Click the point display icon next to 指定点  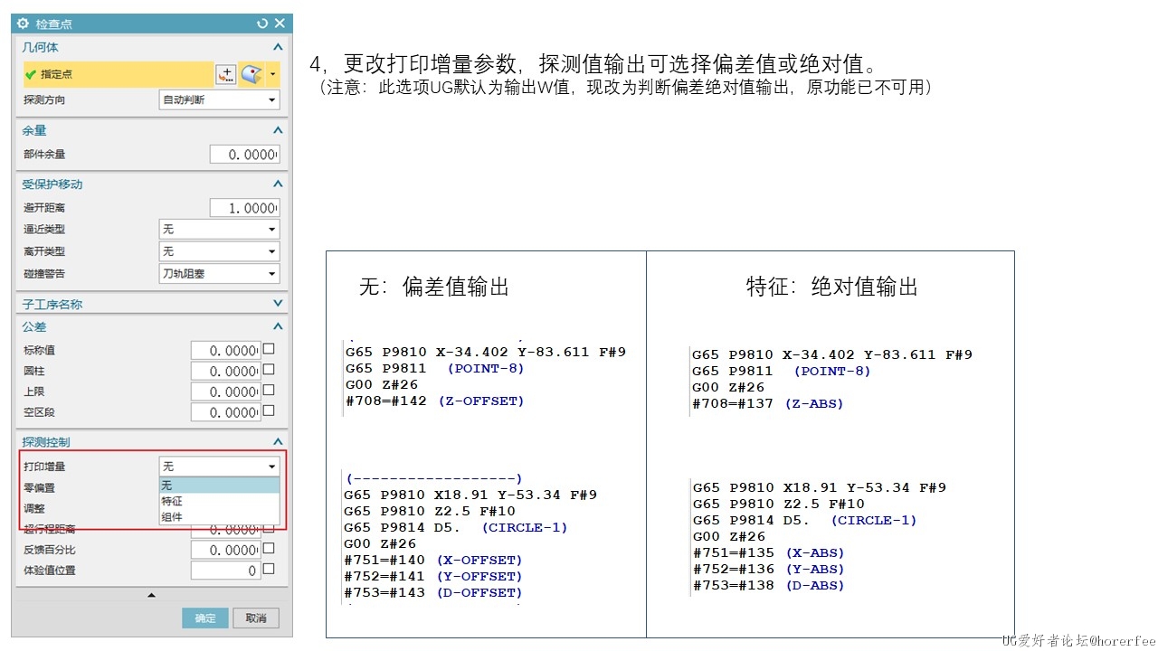(252, 74)
